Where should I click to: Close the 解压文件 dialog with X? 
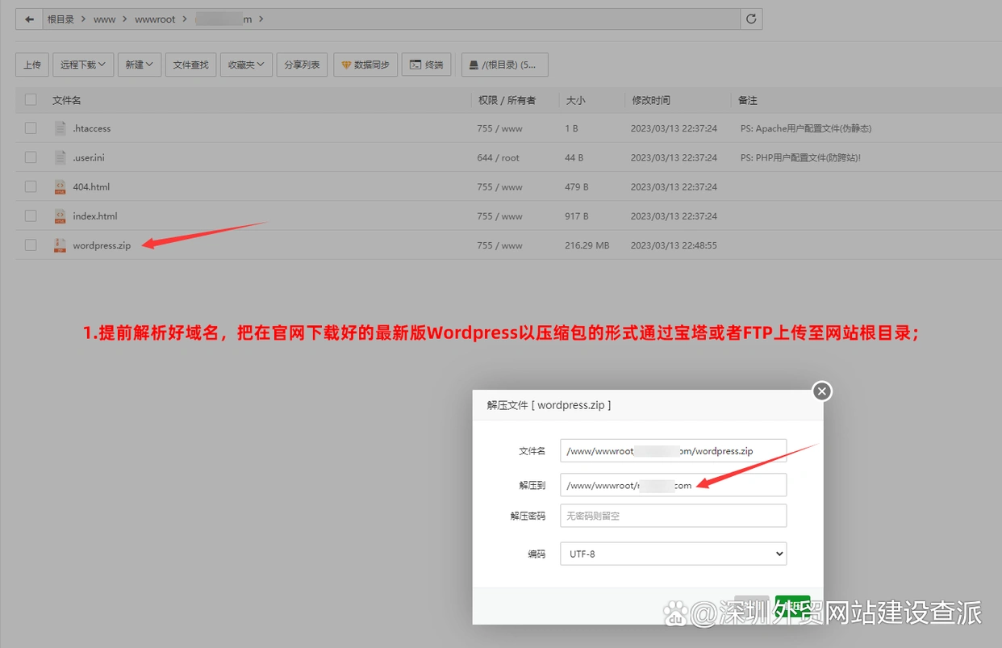pos(821,391)
